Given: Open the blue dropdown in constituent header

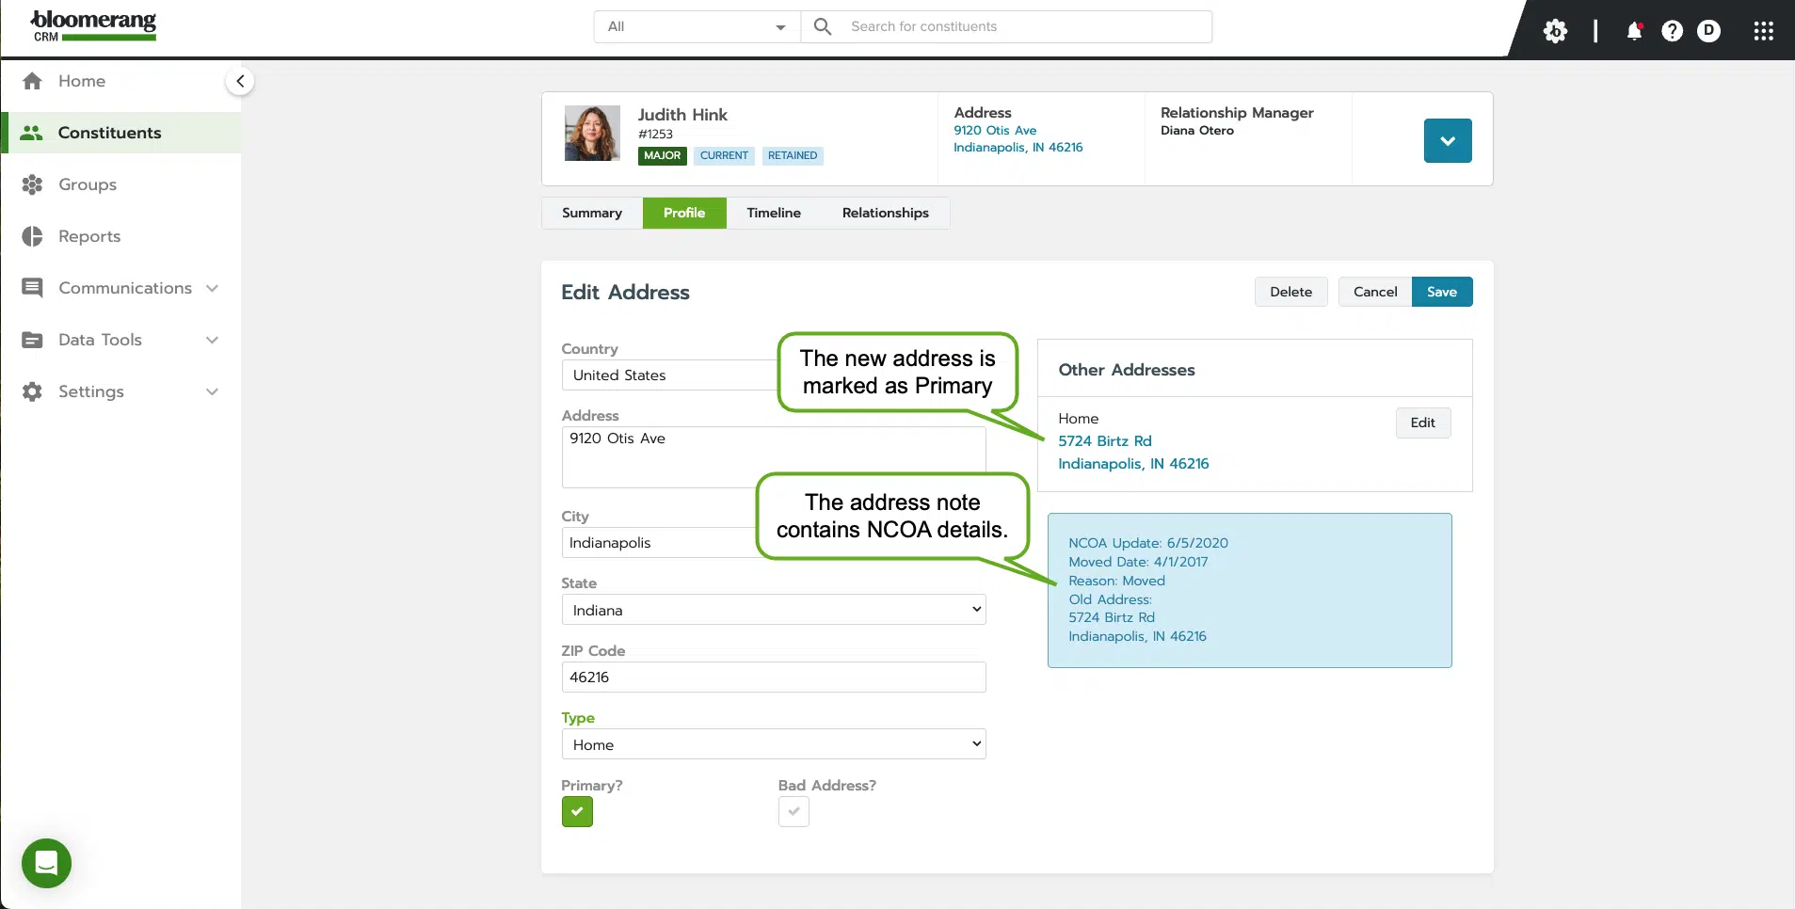Looking at the screenshot, I should pyautogui.click(x=1448, y=139).
